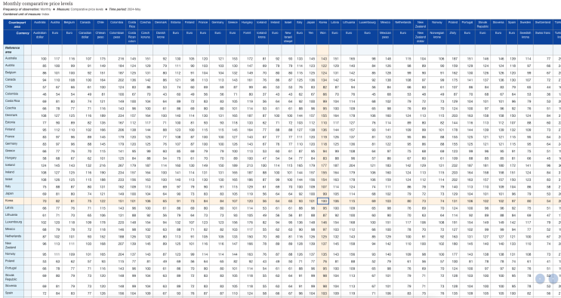Image resolution: width=561 pixels, height=298 pixels.
Task: Click the 'Zloty' currency header
Action: click(x=452, y=37)
